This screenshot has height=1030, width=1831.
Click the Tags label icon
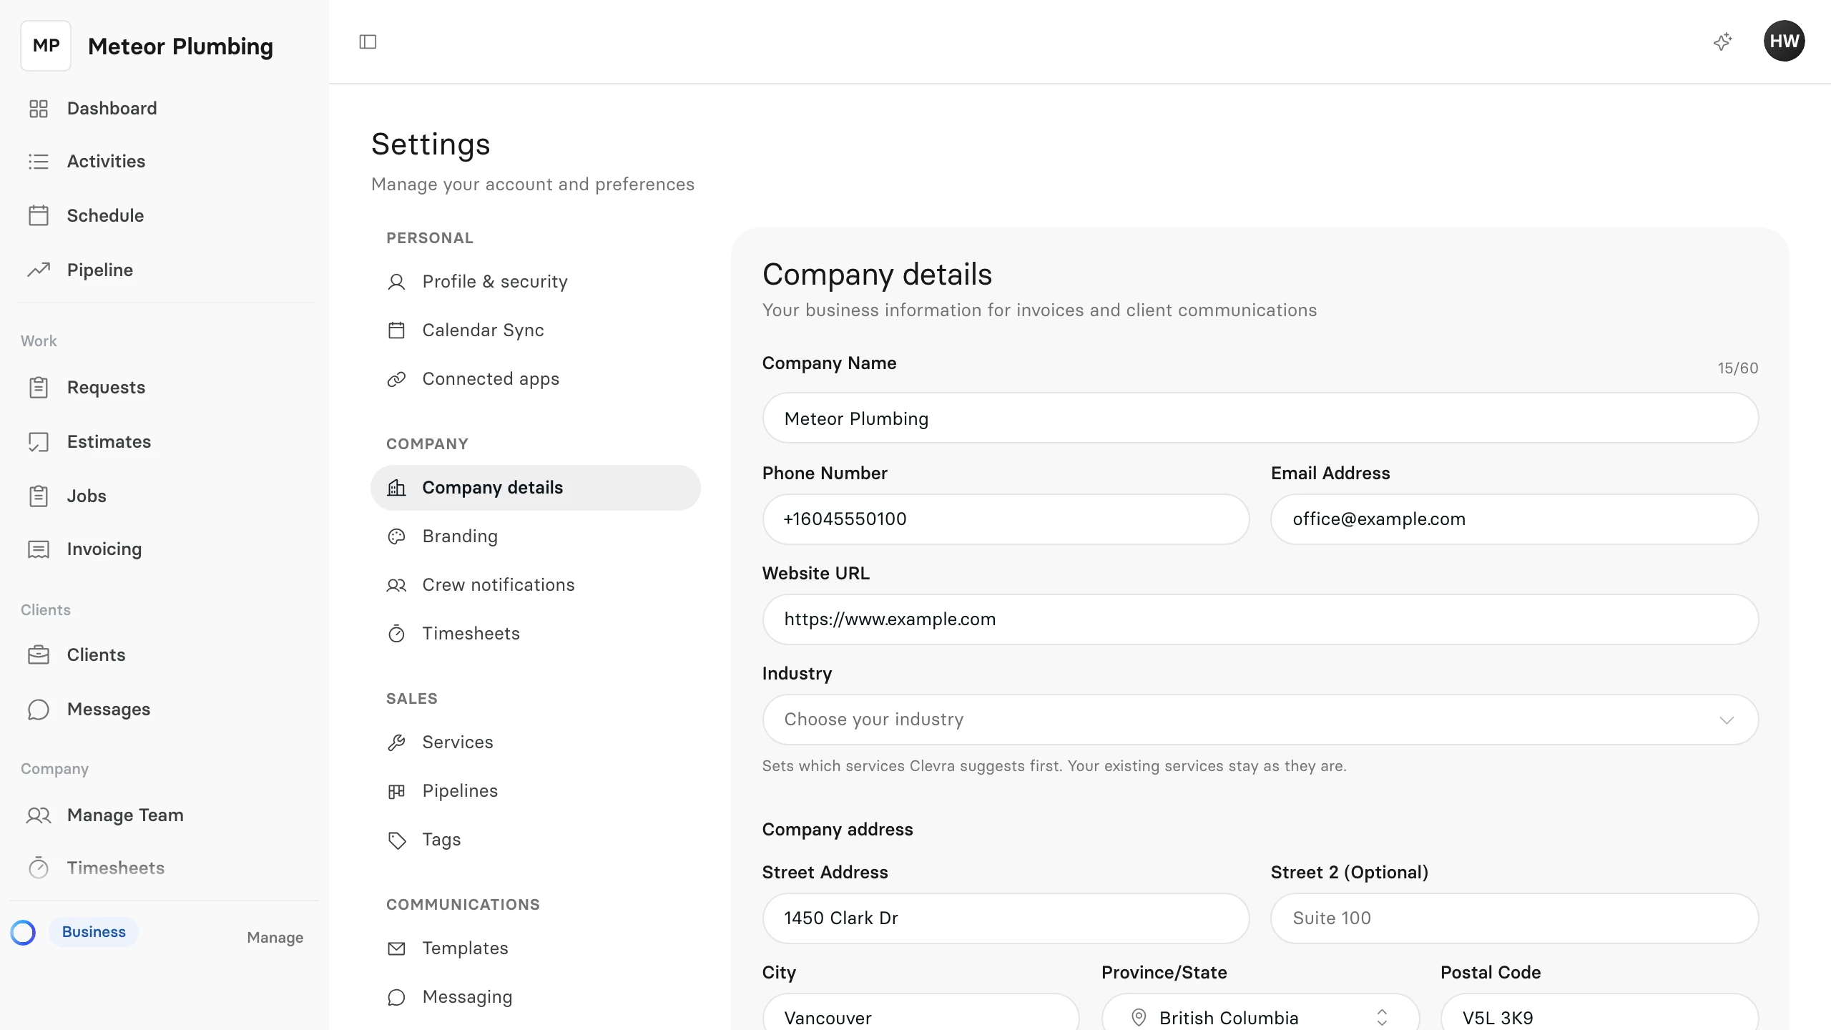[396, 840]
